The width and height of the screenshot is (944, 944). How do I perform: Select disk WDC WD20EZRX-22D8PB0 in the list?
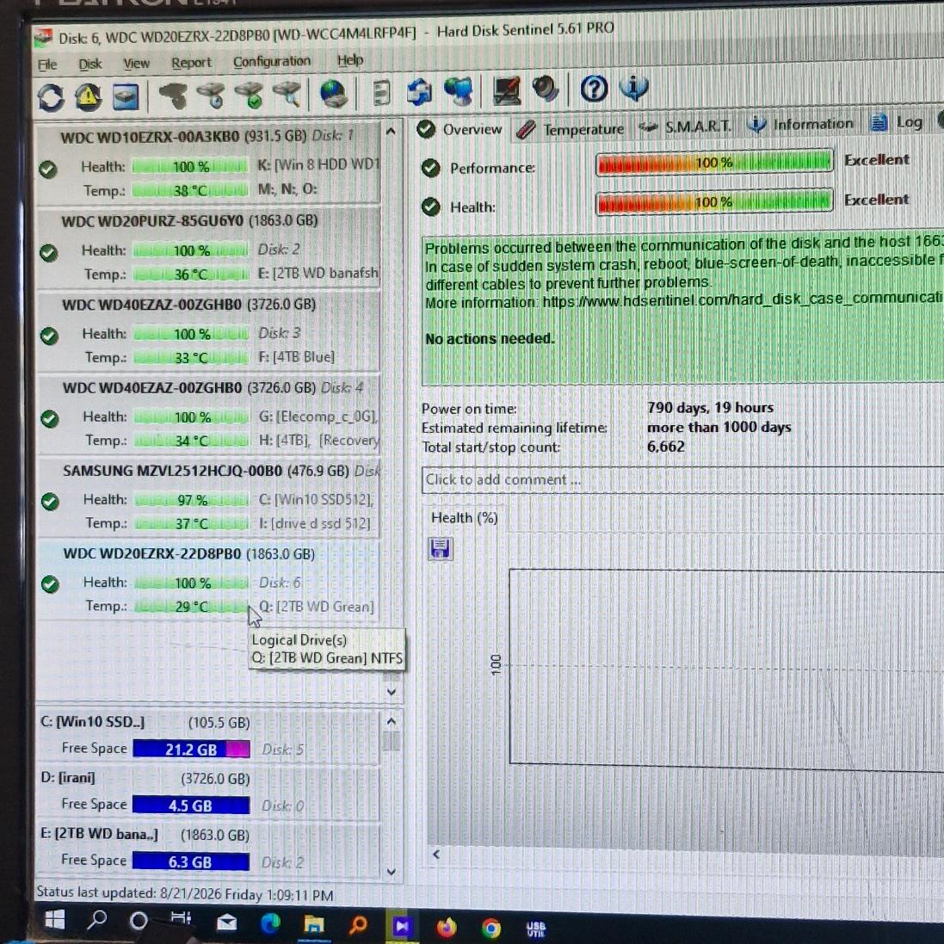click(x=210, y=580)
